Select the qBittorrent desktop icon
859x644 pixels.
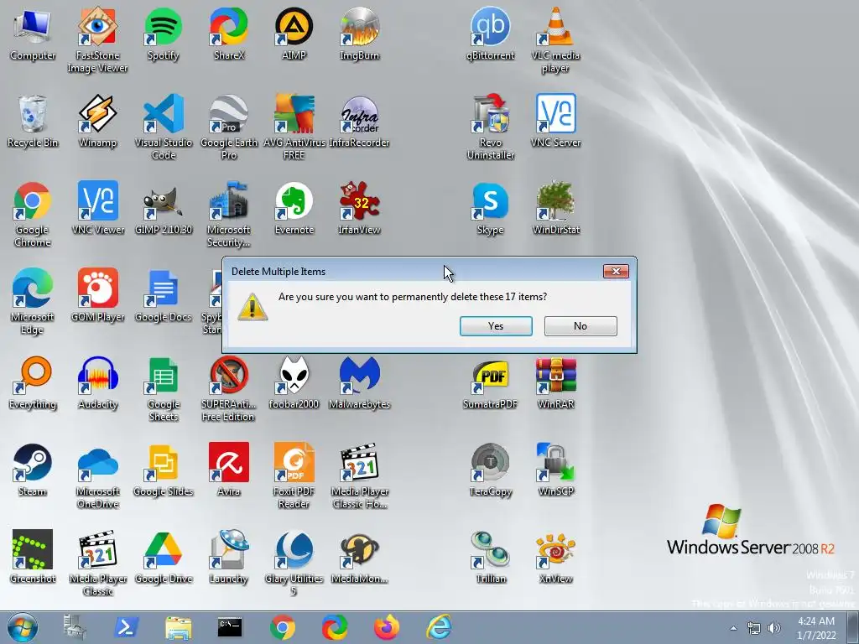point(490,34)
